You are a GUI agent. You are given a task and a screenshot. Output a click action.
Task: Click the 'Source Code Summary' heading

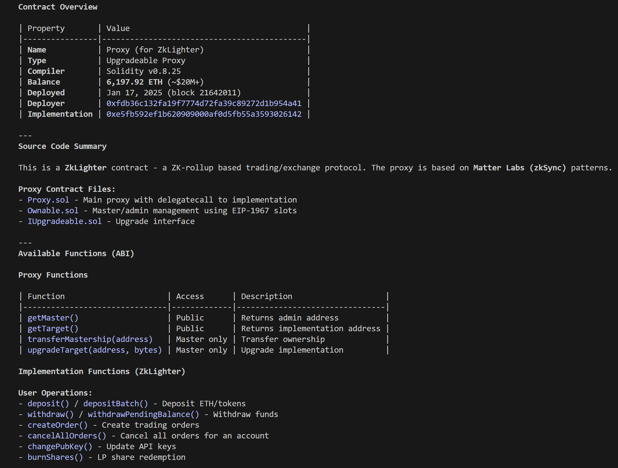point(62,147)
